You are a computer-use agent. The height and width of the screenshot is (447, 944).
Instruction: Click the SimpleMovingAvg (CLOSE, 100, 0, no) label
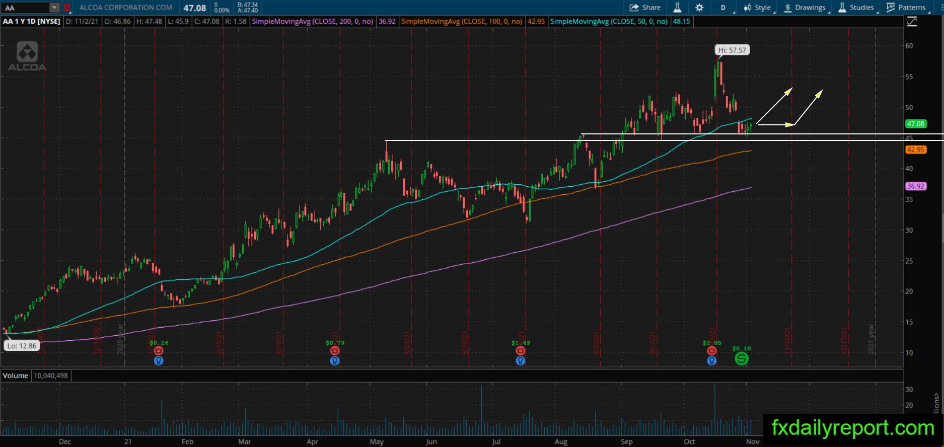[462, 22]
